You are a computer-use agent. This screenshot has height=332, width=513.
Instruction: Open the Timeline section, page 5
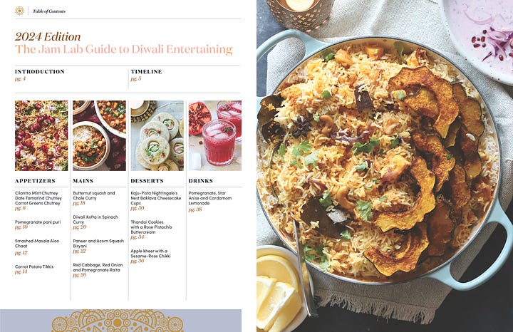point(146,75)
